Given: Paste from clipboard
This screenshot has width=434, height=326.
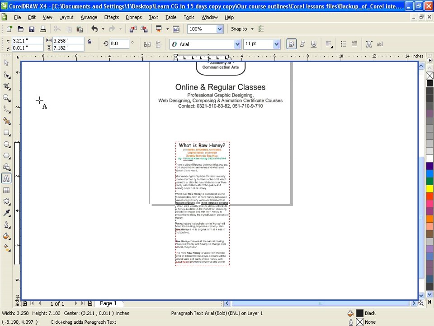Looking at the screenshot, I should pos(80,29).
